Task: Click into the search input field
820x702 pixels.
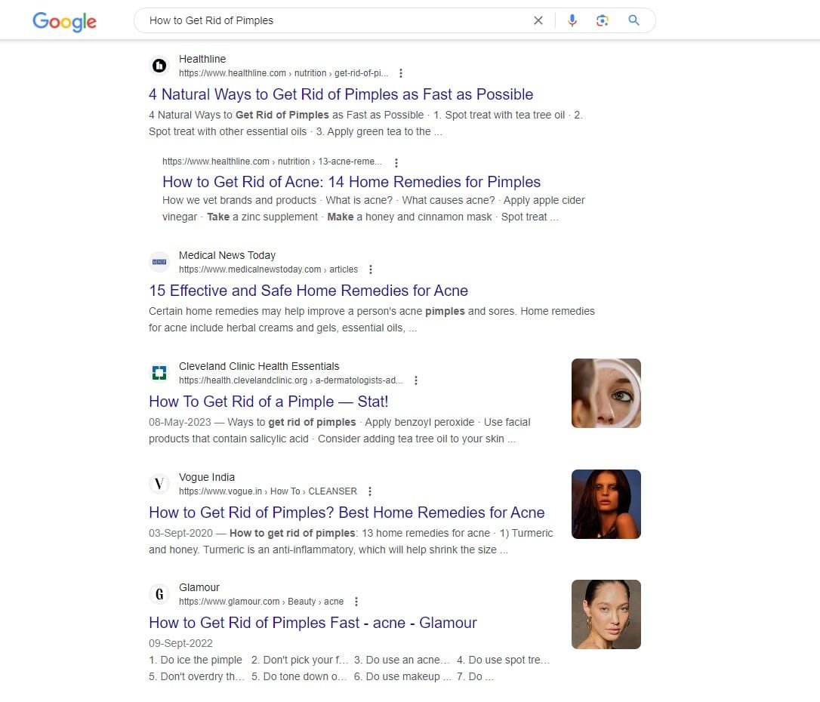Action: [334, 20]
